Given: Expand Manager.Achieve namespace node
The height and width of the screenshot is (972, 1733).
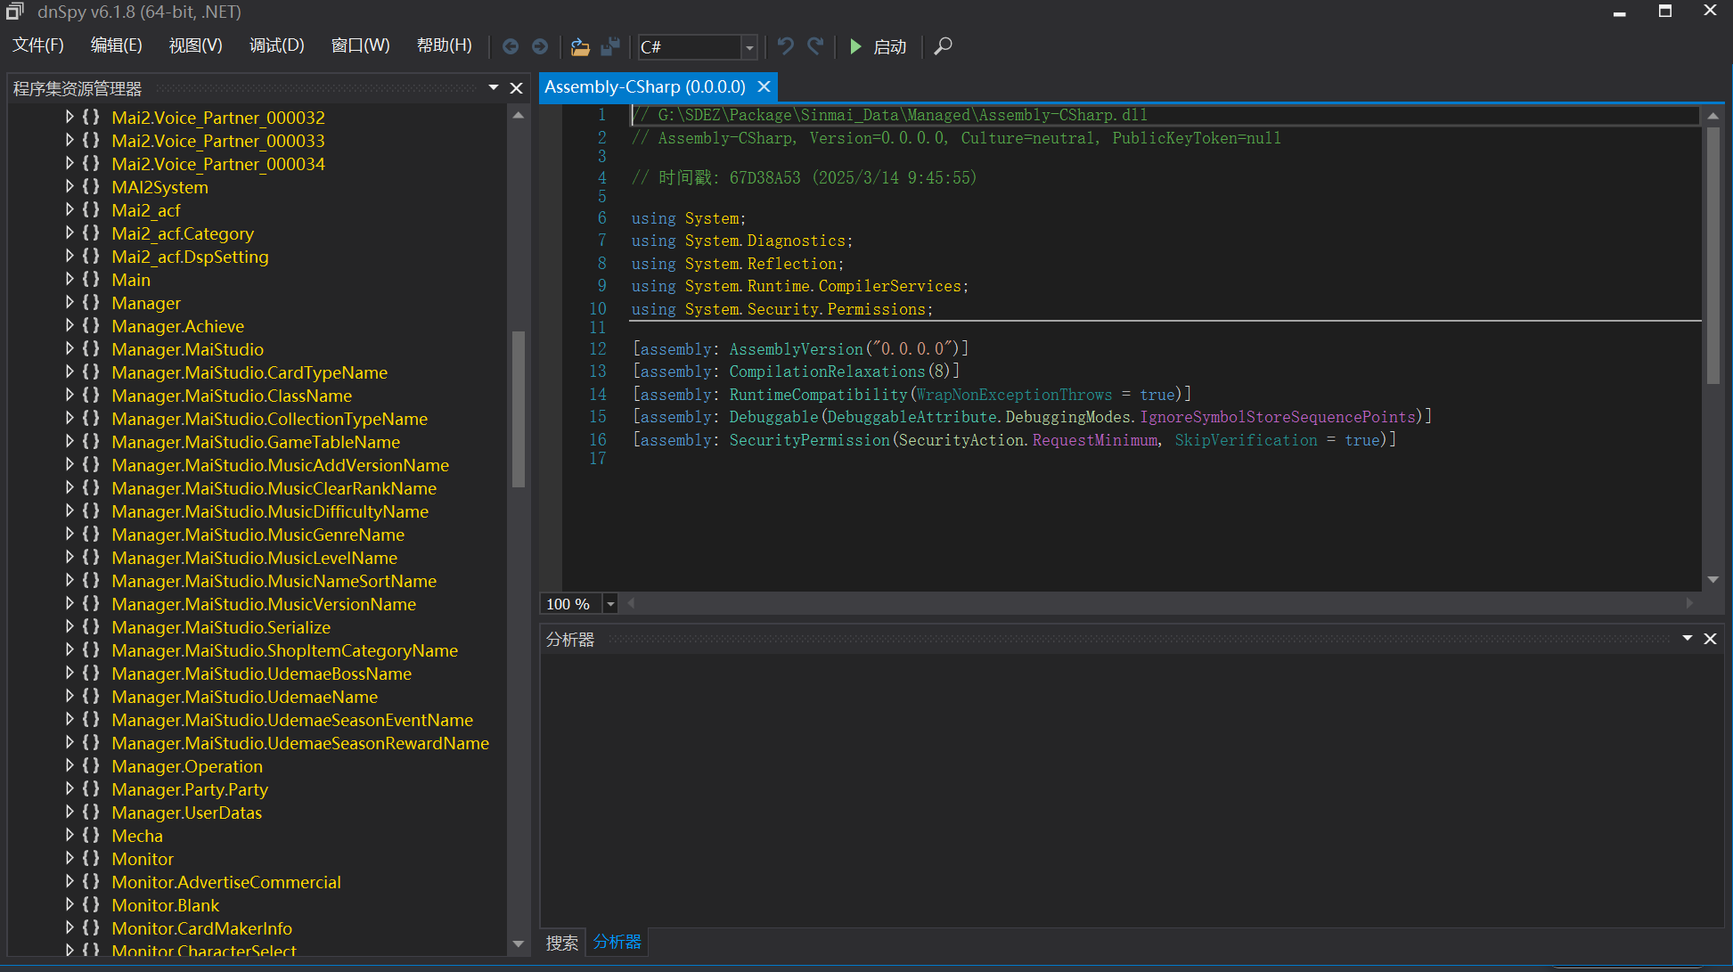Looking at the screenshot, I should point(69,325).
